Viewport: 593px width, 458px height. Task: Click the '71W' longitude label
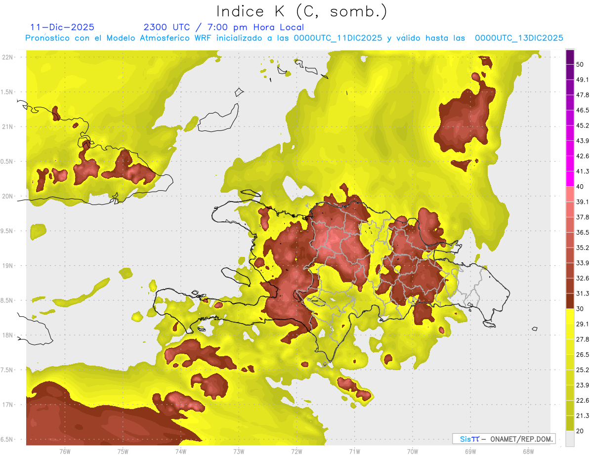point(354,451)
